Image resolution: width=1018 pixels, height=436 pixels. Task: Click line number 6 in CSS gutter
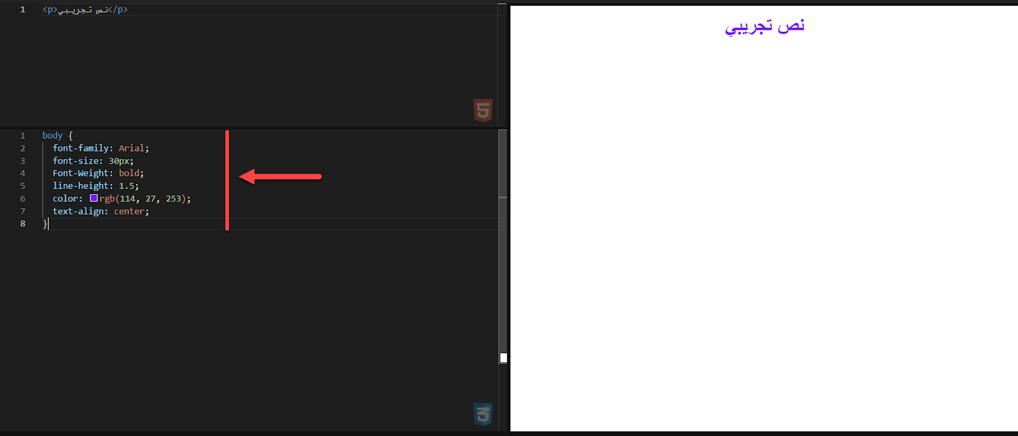(23, 199)
